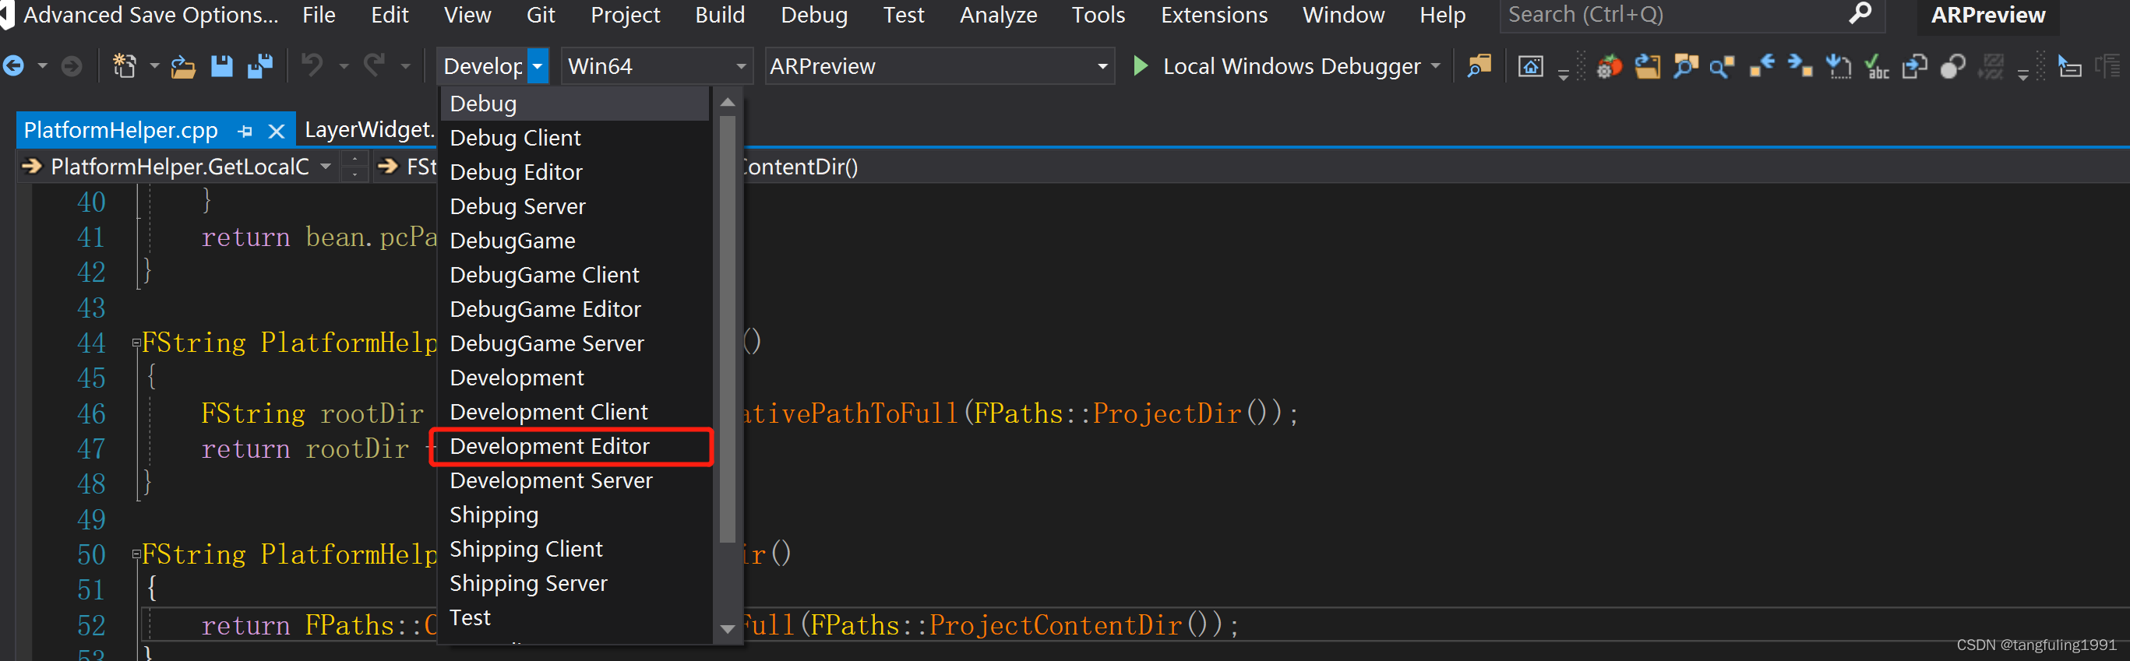Start debugging with the green play icon
This screenshot has width=2130, height=661.
pyautogui.click(x=1141, y=65)
